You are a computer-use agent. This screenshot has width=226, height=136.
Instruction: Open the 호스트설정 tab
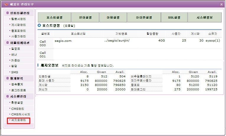pos(54,18)
